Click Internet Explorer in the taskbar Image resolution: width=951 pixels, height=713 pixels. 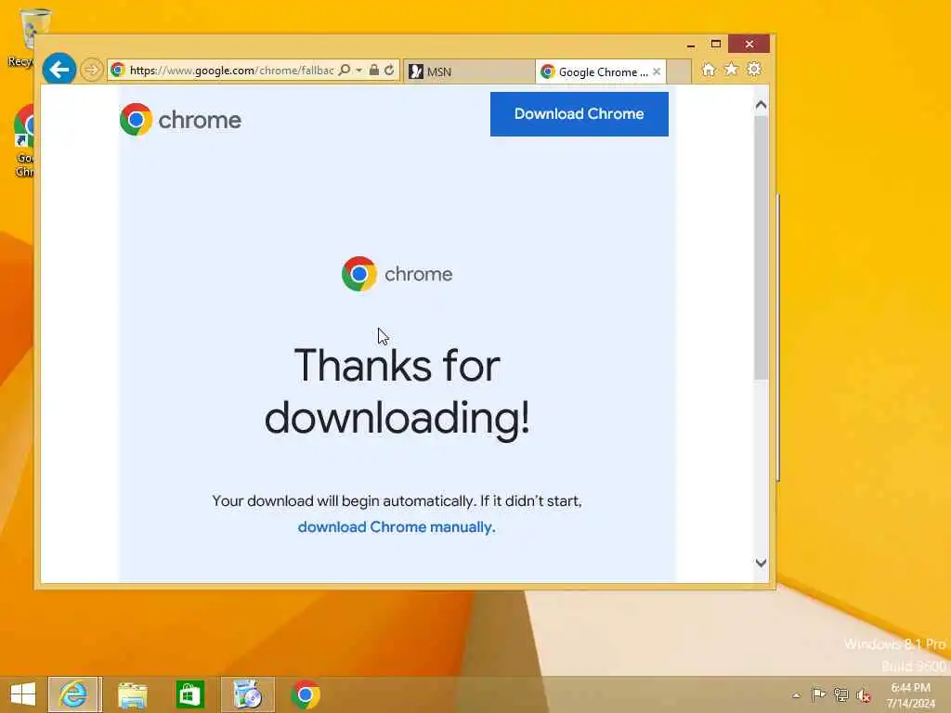click(x=73, y=694)
